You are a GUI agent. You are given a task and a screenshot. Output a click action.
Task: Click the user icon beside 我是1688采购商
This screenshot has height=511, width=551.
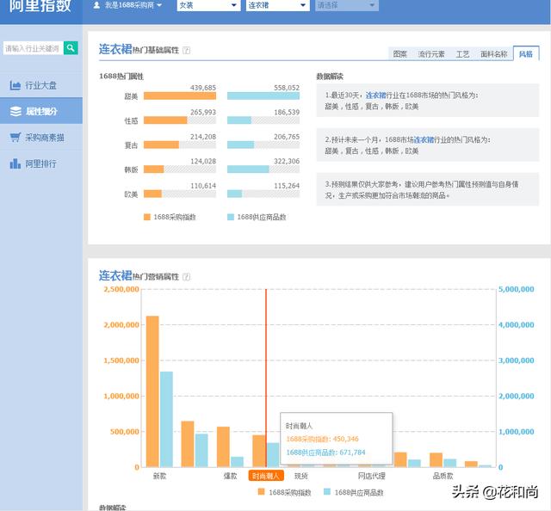point(96,5)
